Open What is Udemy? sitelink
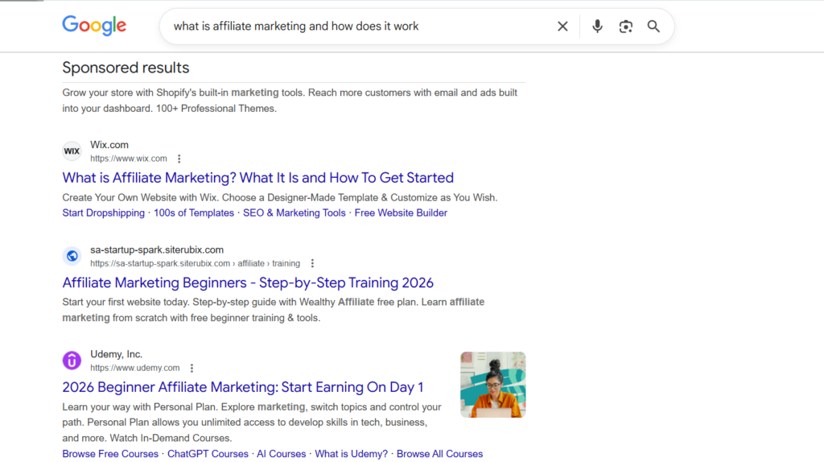This screenshot has width=824, height=462. click(x=351, y=454)
